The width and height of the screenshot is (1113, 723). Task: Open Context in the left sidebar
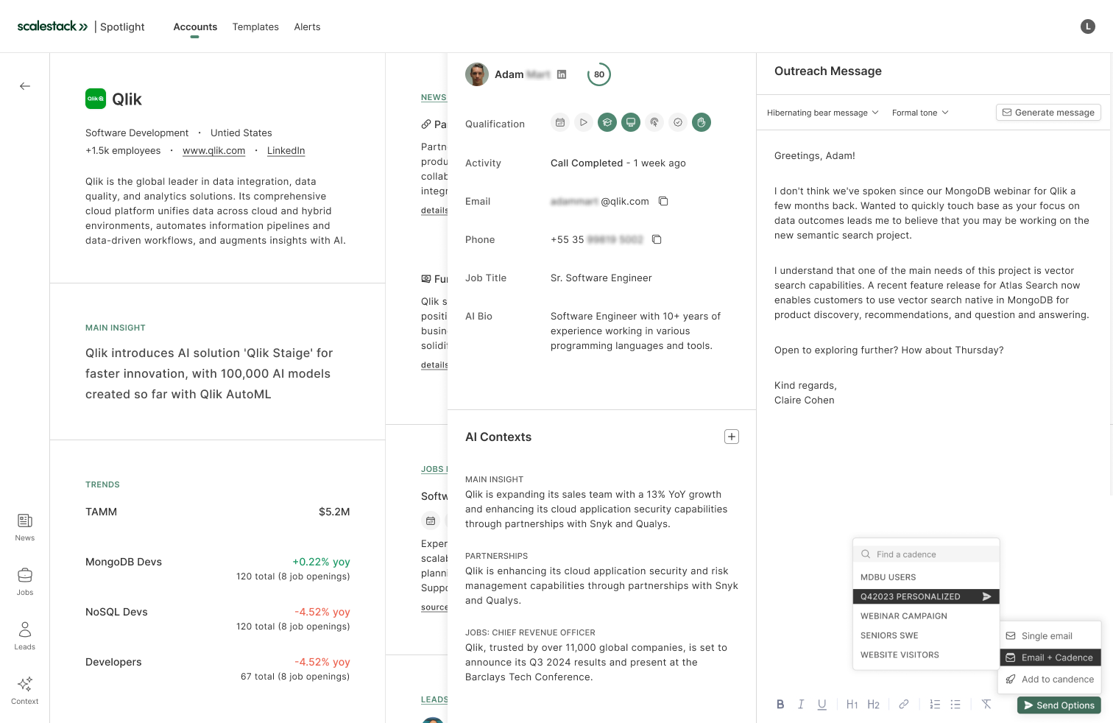coord(25,691)
